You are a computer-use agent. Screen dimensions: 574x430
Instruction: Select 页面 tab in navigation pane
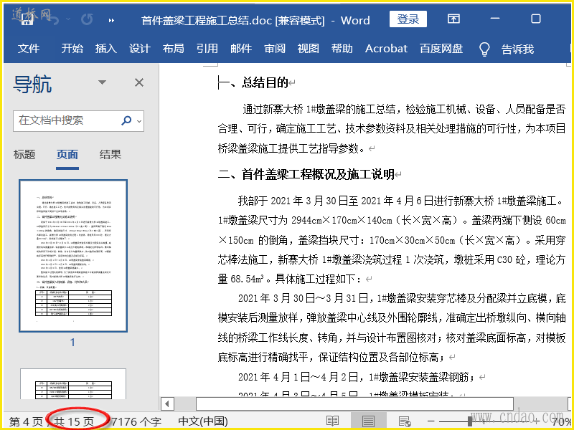tap(67, 154)
